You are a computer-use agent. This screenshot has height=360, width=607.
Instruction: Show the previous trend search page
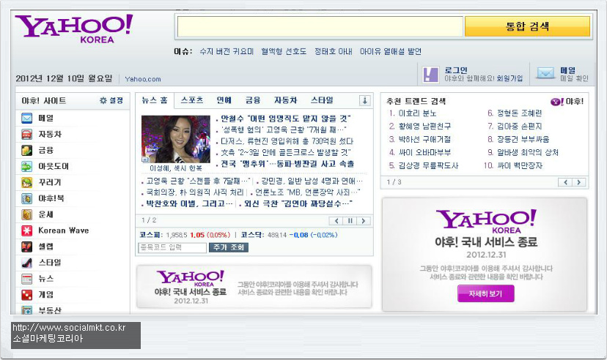click(x=565, y=182)
